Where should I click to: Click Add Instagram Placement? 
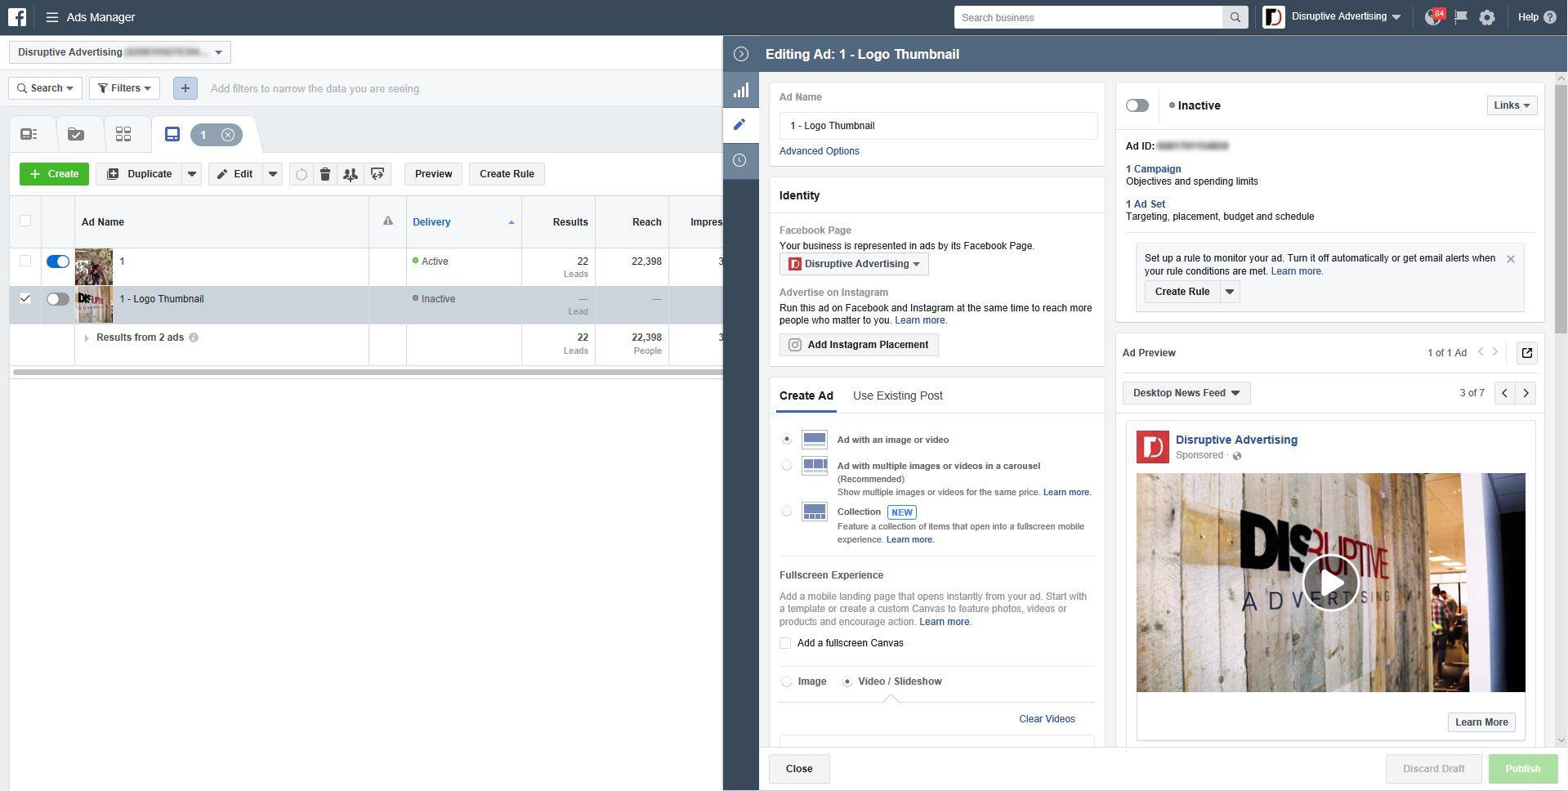tap(859, 345)
